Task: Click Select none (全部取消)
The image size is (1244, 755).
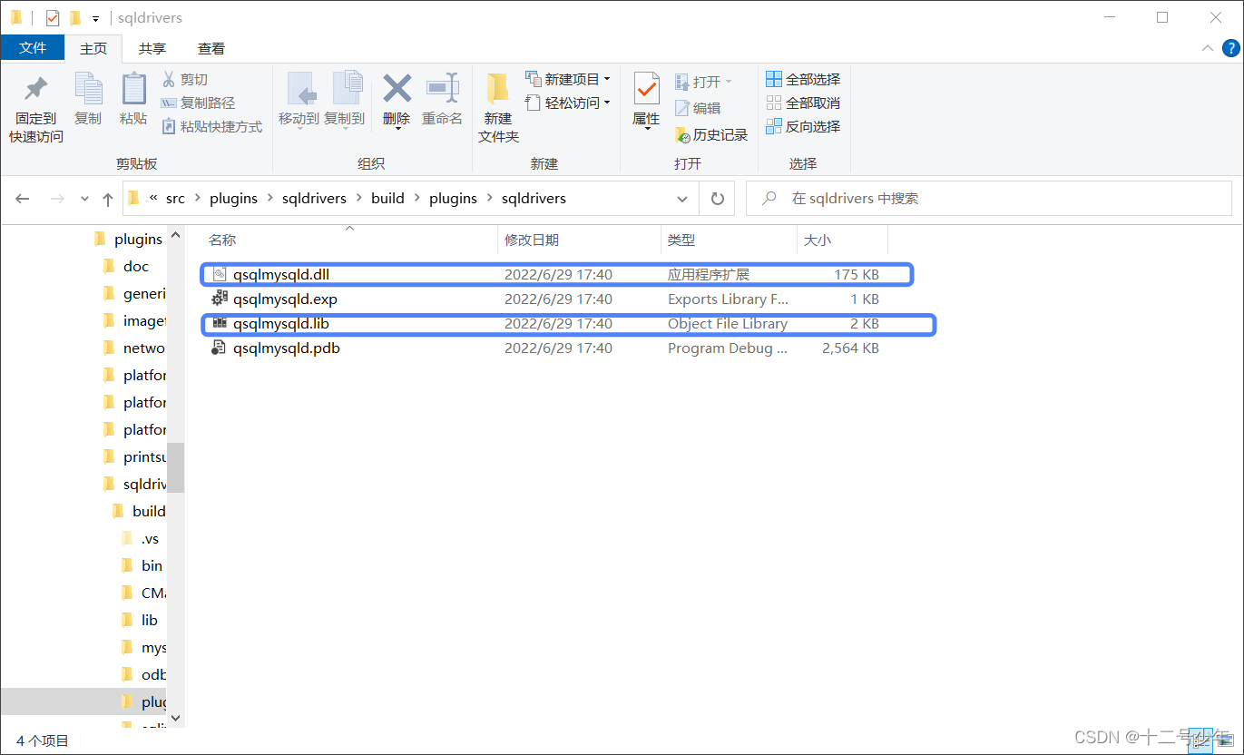Action: (x=803, y=103)
